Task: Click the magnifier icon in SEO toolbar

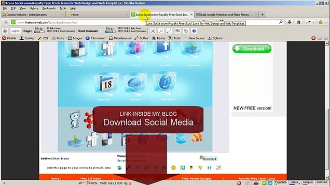Action: click(161, 31)
